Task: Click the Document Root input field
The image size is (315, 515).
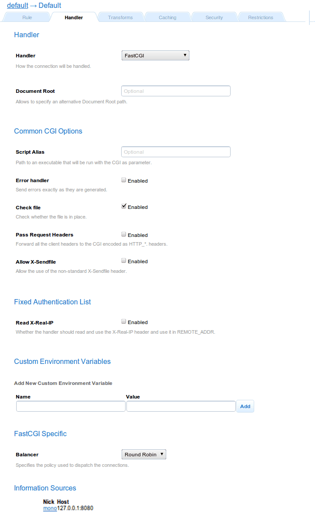Action: (x=175, y=91)
